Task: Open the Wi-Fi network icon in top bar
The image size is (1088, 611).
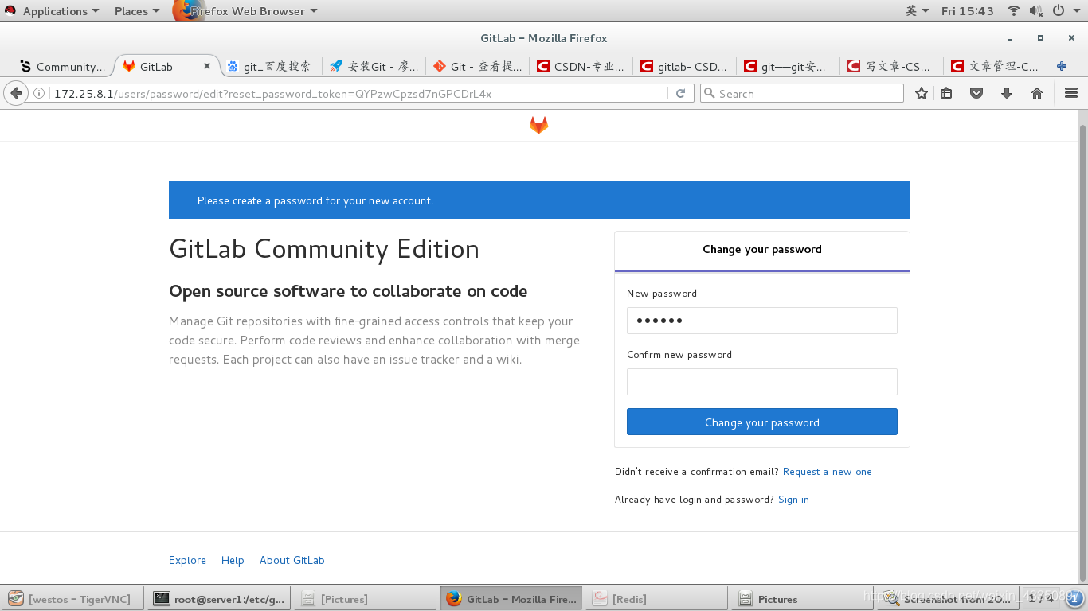Action: [x=1014, y=10]
